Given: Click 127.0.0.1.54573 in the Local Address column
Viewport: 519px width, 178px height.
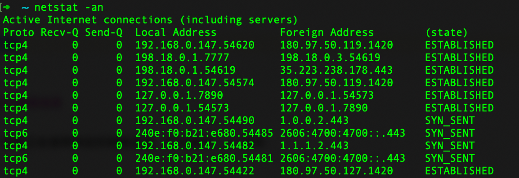Looking at the screenshot, I should pos(182,108).
